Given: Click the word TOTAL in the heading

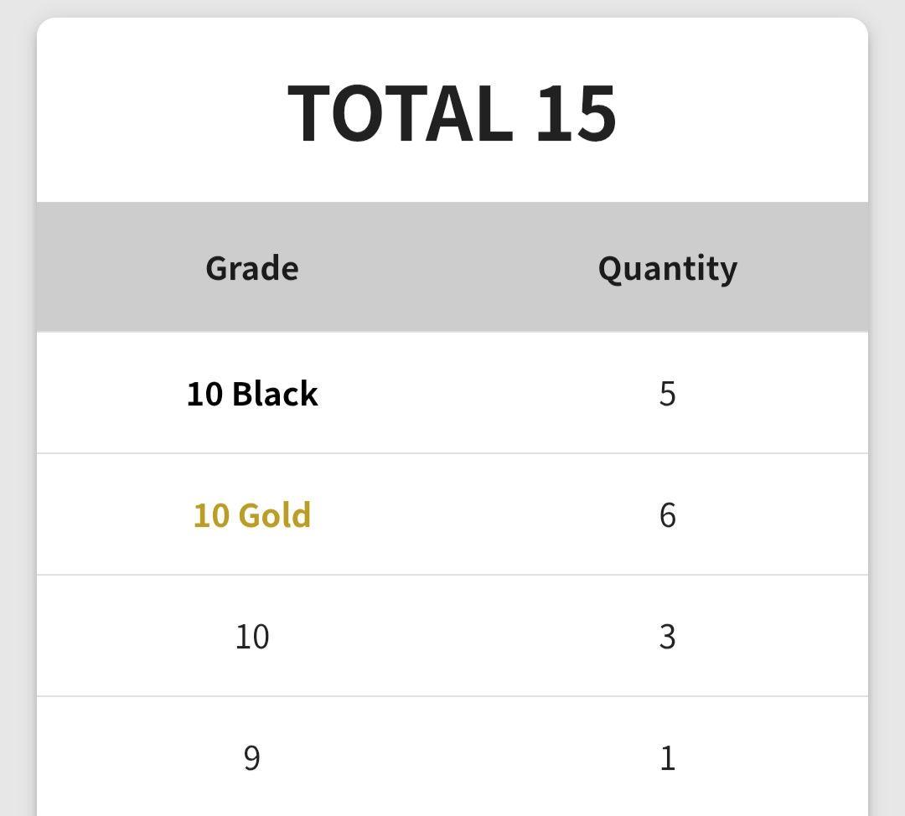Looking at the screenshot, I should point(399,113).
